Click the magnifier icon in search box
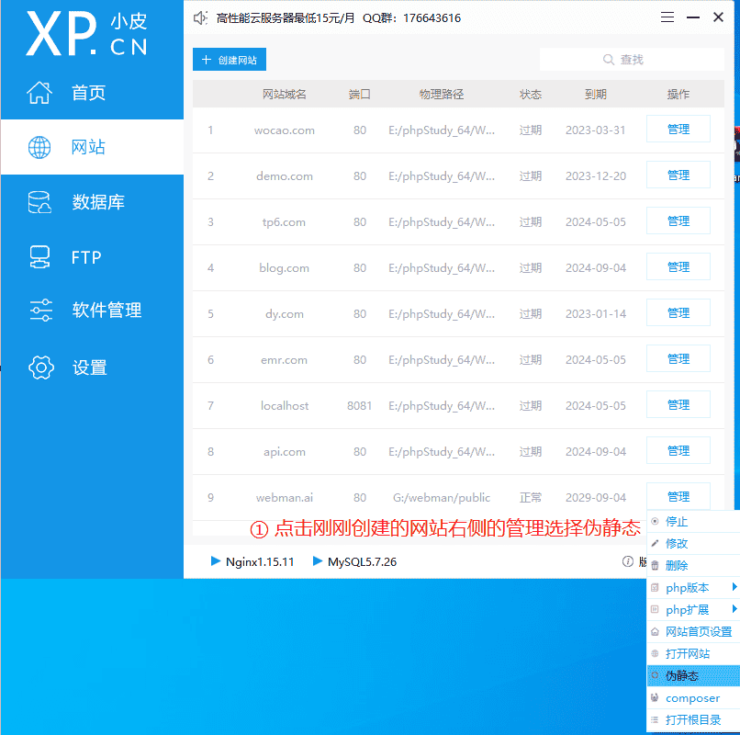The height and width of the screenshot is (735, 740). [x=609, y=59]
